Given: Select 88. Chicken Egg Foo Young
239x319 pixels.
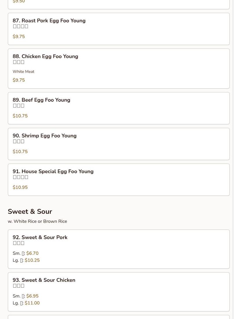Looking at the screenshot, I should pos(45,56).
